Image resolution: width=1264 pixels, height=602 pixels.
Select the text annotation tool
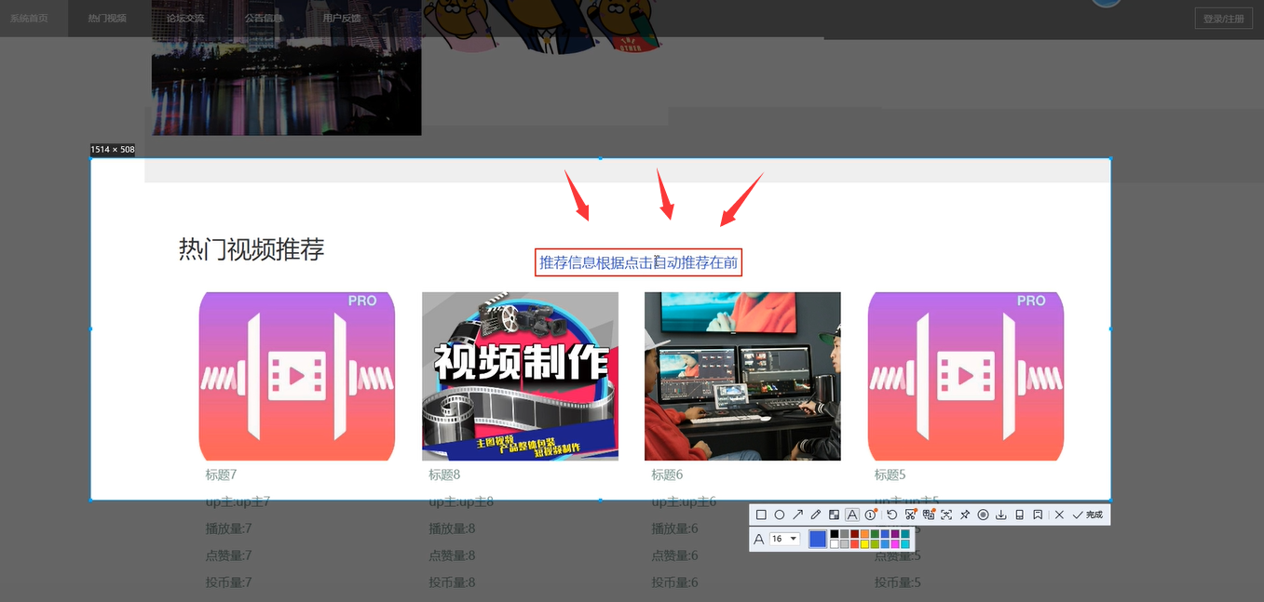click(x=852, y=515)
